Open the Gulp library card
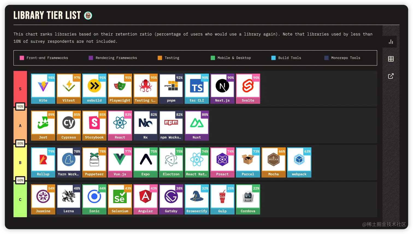The width and height of the screenshot is (413, 234). tap(222, 199)
